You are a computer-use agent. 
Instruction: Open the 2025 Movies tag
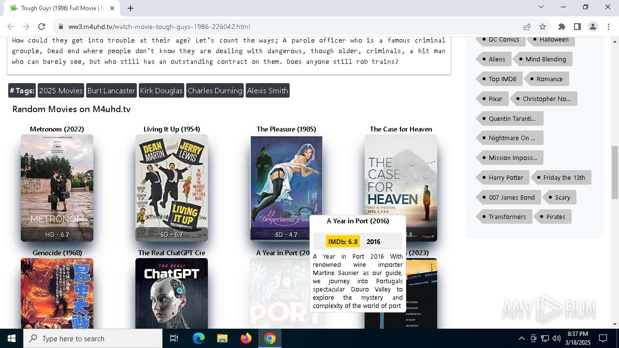[60, 90]
